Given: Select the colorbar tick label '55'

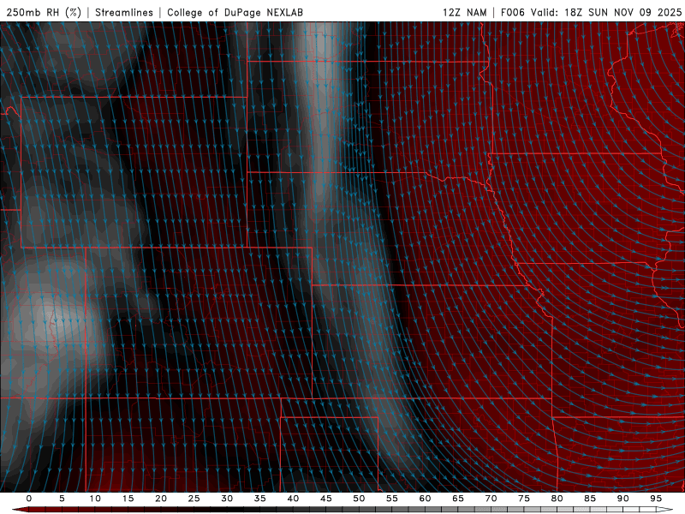Looking at the screenshot, I should pos(392,499).
